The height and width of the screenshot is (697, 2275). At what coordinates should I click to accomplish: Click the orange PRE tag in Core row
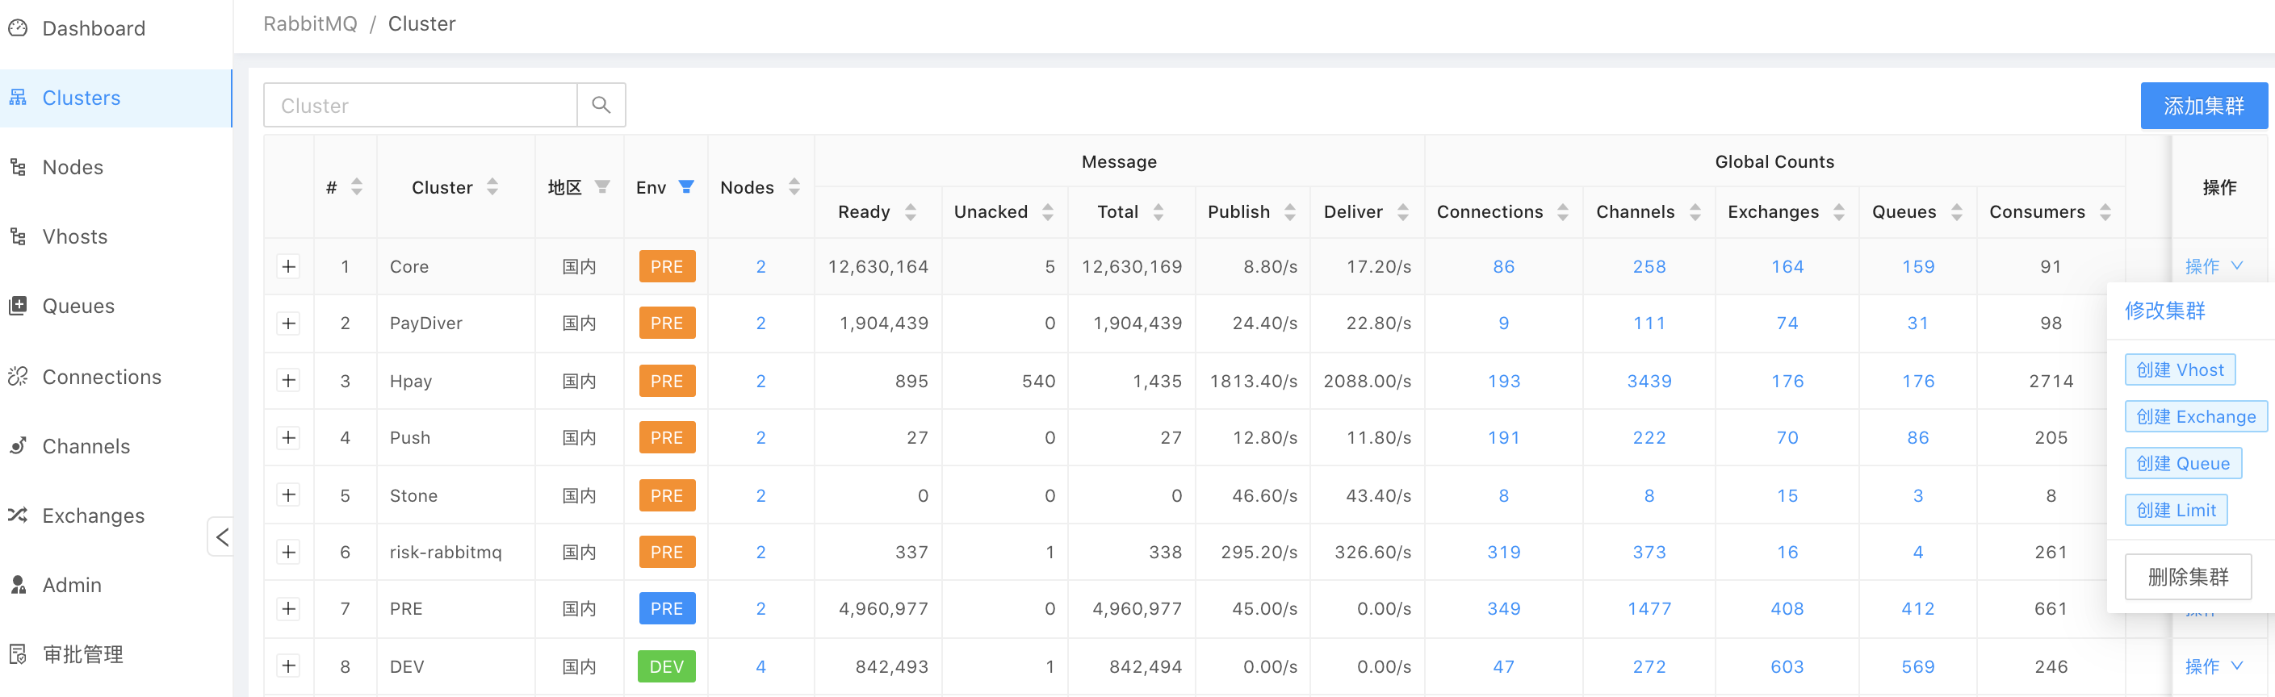click(667, 266)
